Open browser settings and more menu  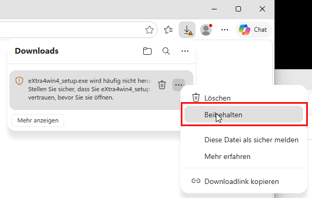click(225, 30)
